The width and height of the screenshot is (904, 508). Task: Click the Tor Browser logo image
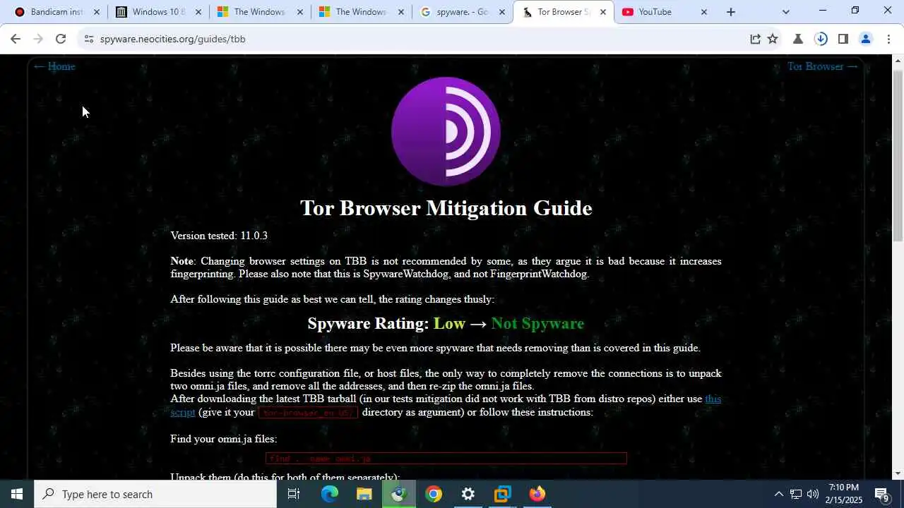[x=446, y=131]
